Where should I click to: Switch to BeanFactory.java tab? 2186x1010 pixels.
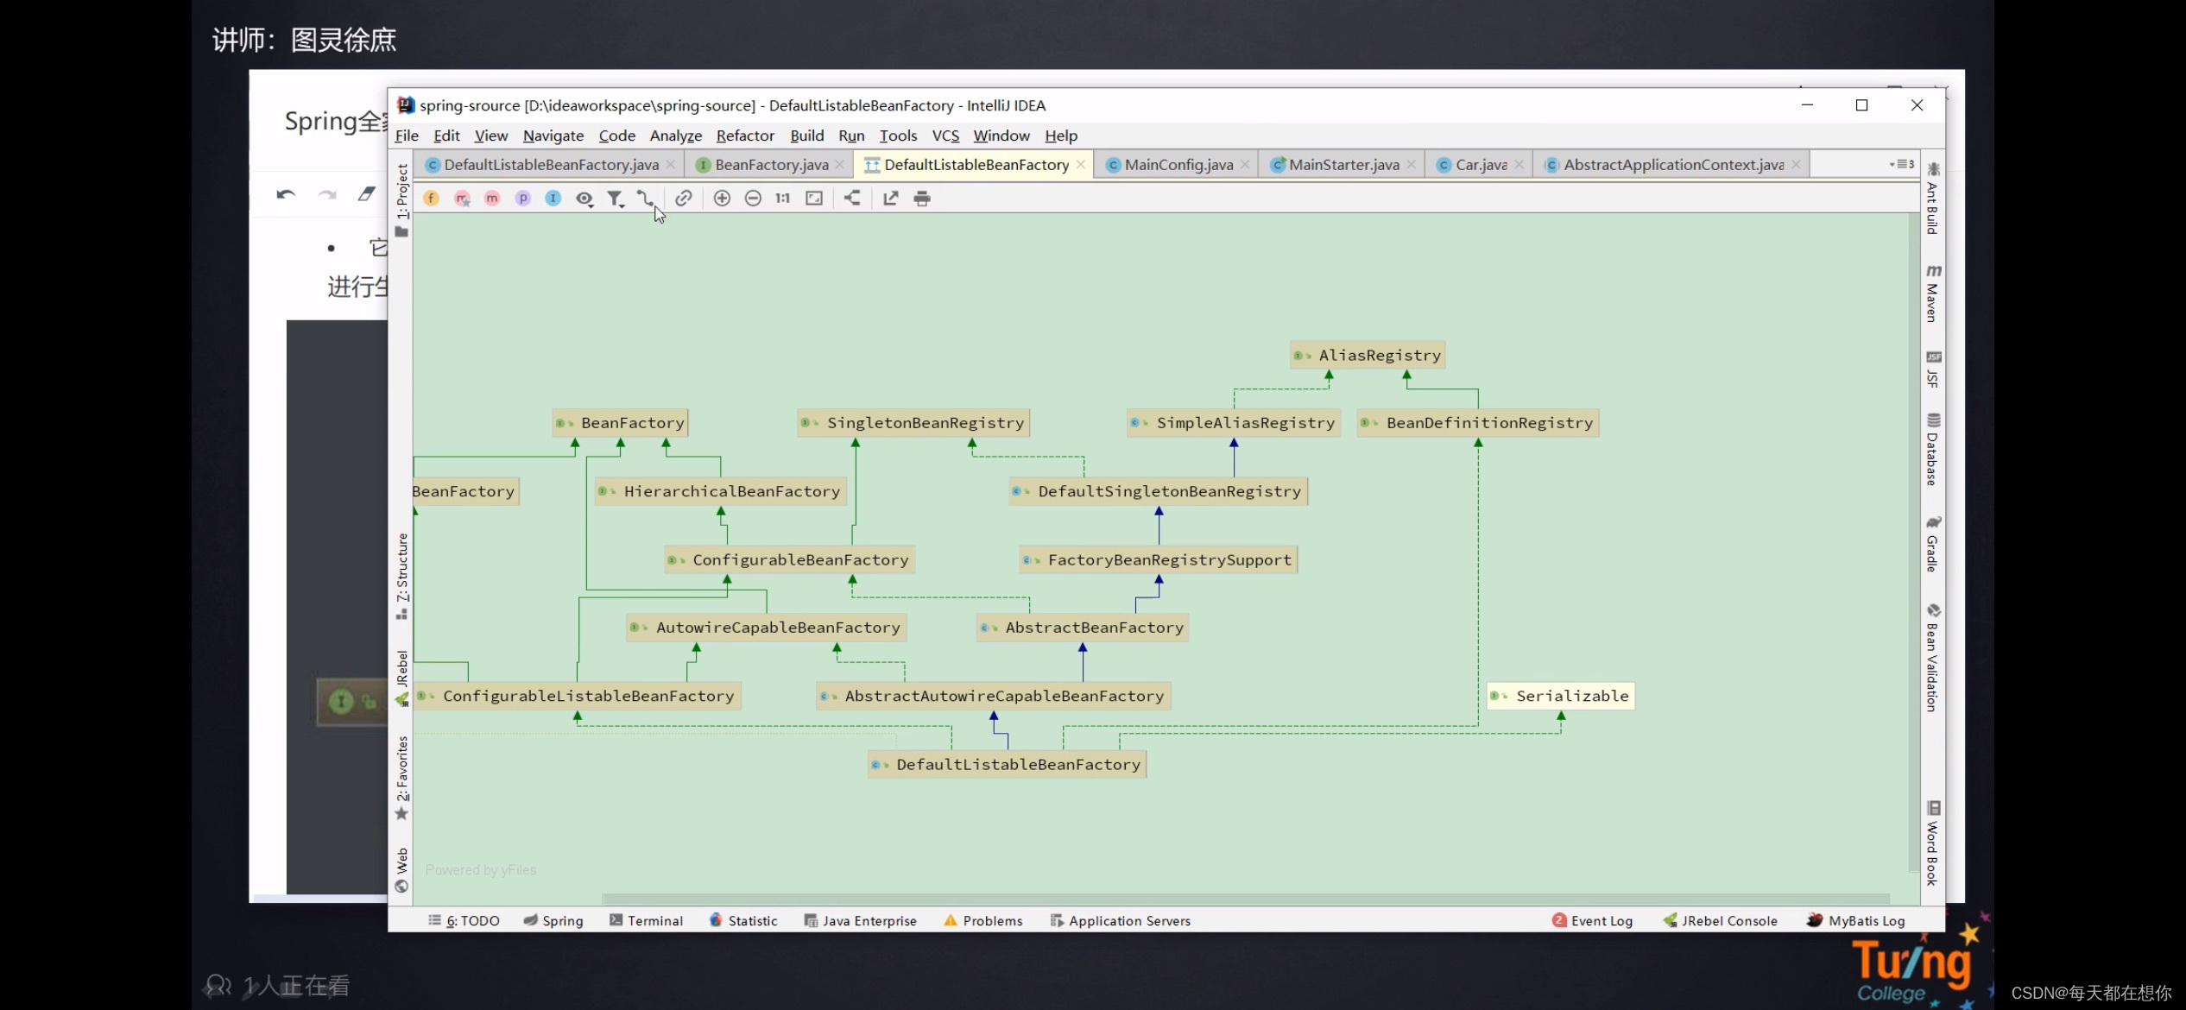(771, 163)
